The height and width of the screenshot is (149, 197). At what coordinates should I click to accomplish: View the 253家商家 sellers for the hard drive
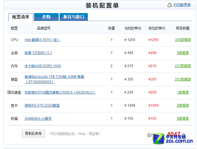click(x=183, y=79)
